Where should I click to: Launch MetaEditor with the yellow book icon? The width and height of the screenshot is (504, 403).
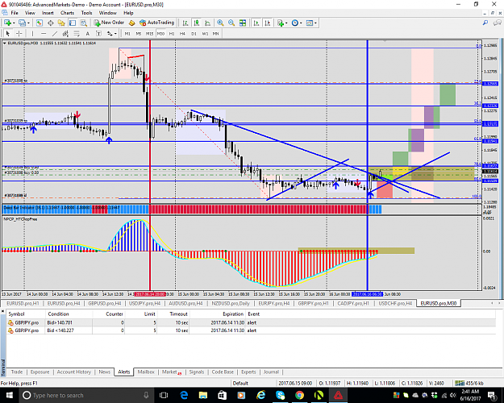click(x=131, y=23)
